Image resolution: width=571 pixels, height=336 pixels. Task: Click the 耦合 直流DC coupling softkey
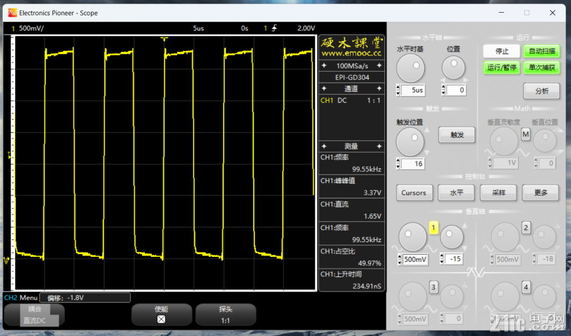(x=34, y=315)
